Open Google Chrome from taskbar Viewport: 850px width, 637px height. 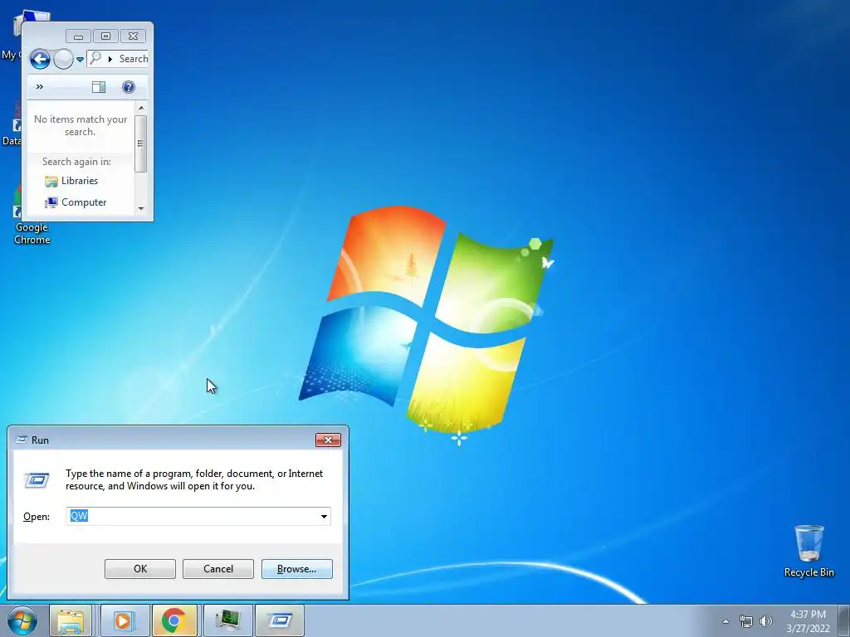[x=174, y=620]
